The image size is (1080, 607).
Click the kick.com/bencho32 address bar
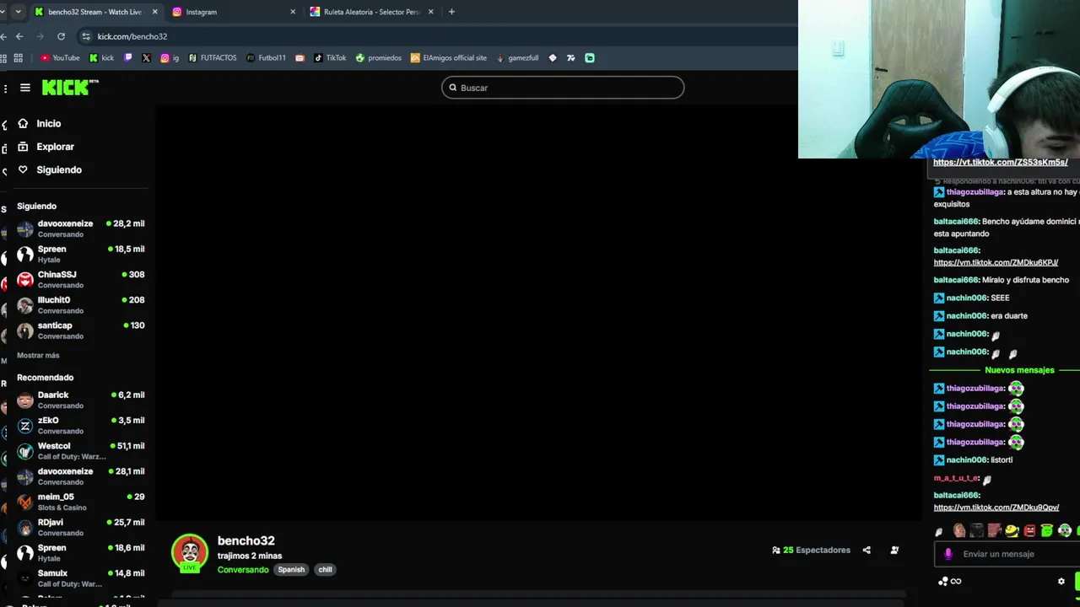(x=439, y=36)
